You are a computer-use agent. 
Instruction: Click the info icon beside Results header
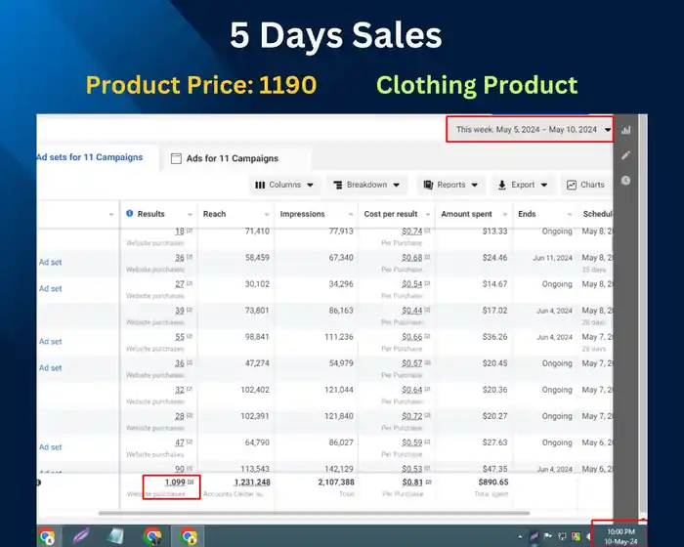pyautogui.click(x=130, y=213)
